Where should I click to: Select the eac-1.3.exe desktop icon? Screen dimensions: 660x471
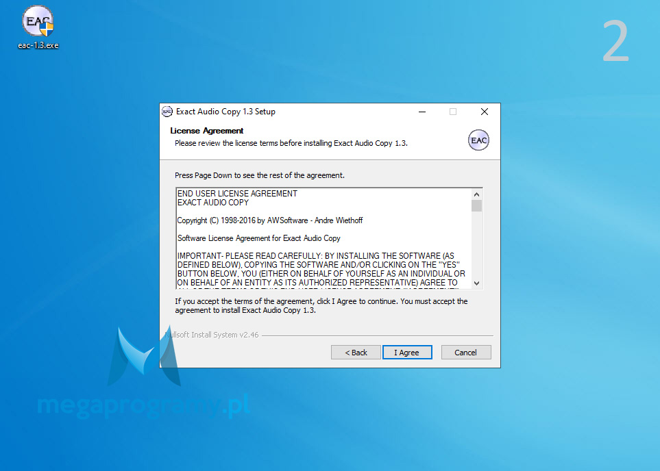click(38, 27)
